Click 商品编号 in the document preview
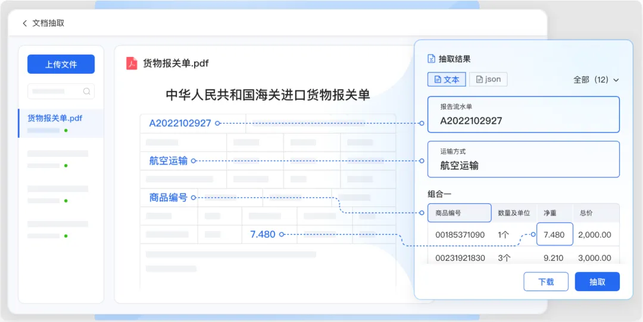643x322 pixels. [x=168, y=198]
